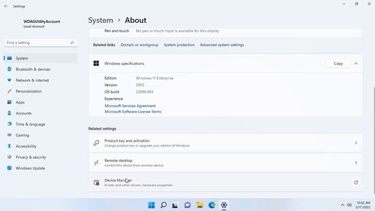Go to Bluetooth & devices settings
375x211 pixels.
pyautogui.click(x=40, y=69)
